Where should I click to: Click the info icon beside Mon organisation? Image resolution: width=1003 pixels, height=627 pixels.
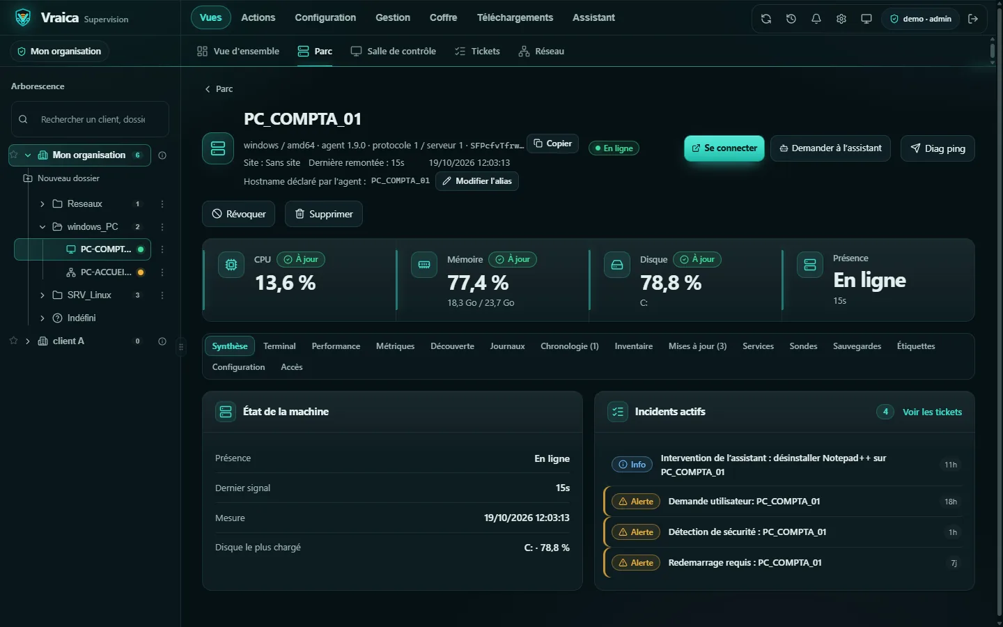point(162,155)
